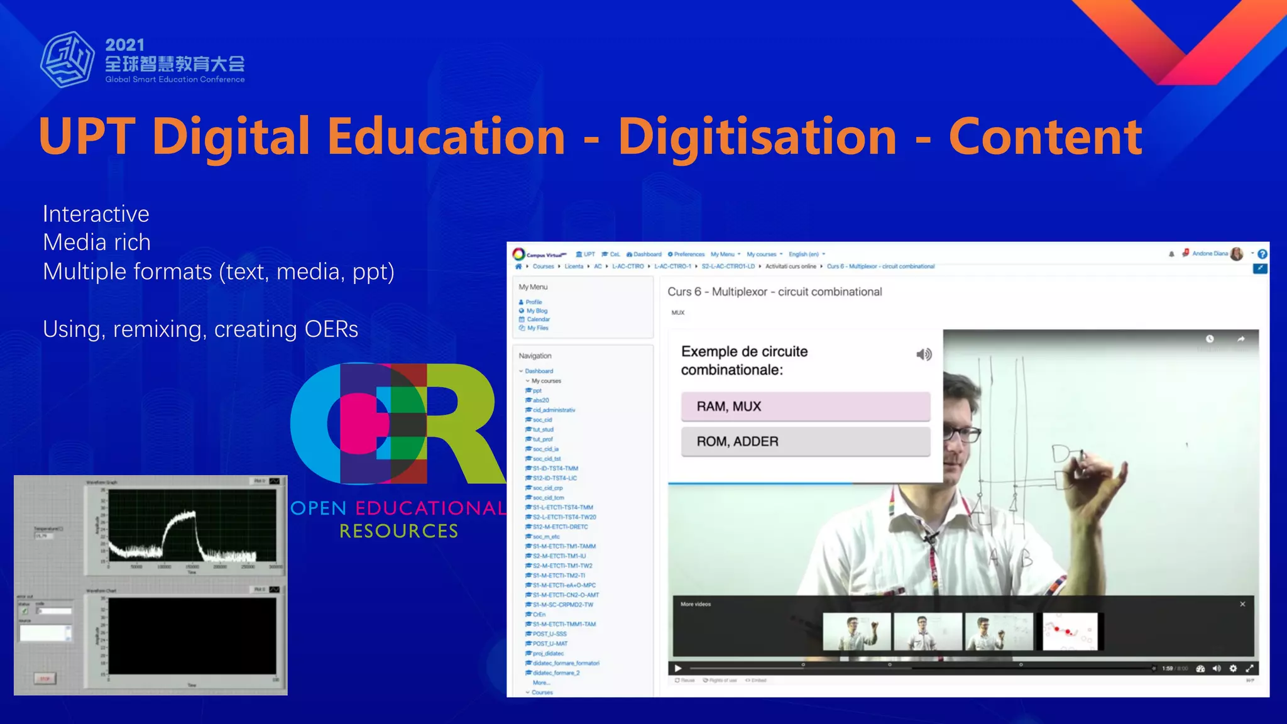Screen dimensions: 1287x724
Task: Play the lecture video
Action: pos(678,668)
